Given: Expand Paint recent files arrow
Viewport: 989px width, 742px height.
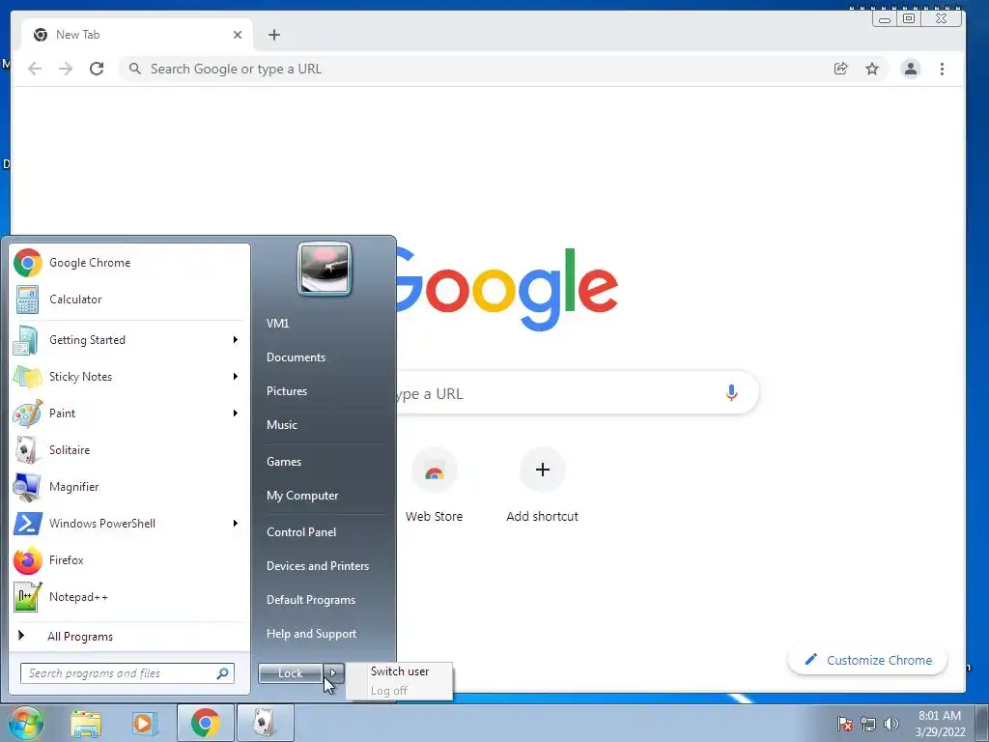Looking at the screenshot, I should point(236,414).
